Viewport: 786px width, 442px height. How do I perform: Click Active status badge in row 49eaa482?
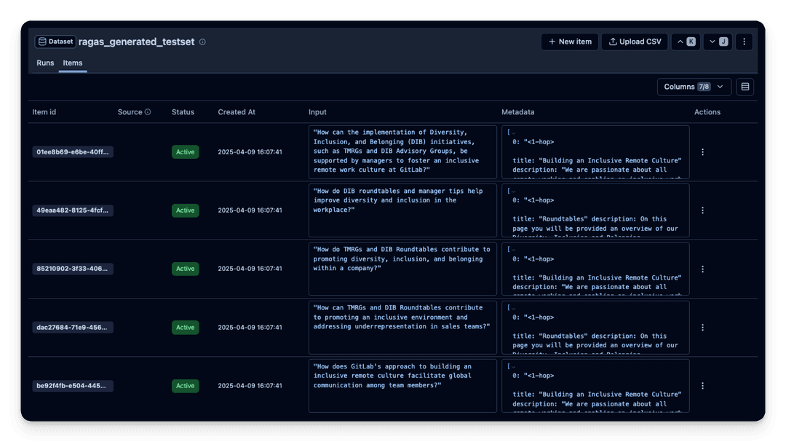[x=185, y=210]
